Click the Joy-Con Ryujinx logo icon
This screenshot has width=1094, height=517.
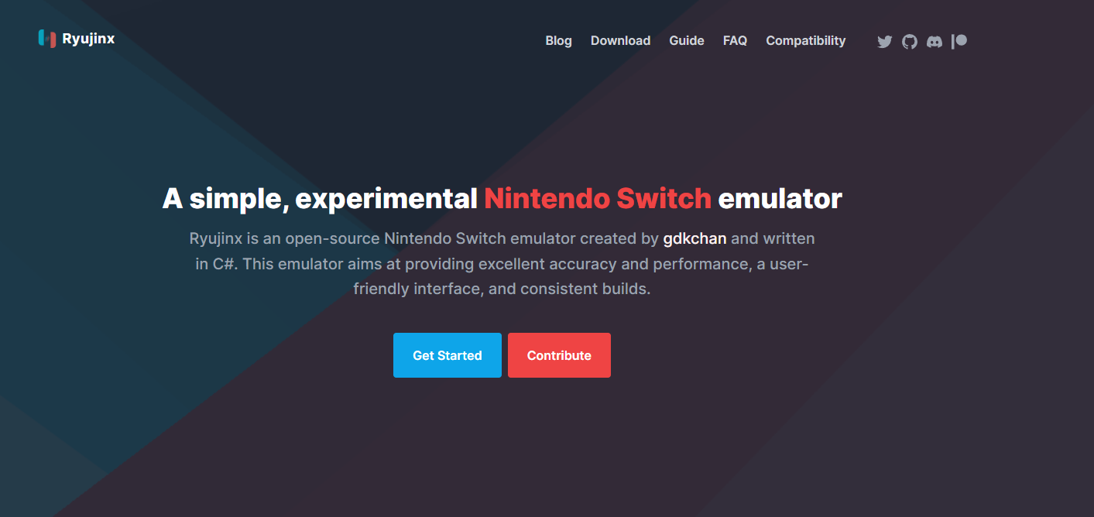(46, 37)
